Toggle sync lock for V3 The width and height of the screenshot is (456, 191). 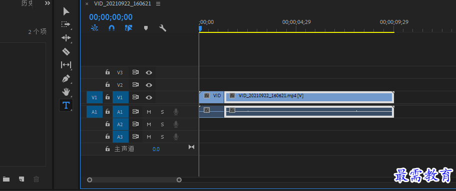click(135, 72)
